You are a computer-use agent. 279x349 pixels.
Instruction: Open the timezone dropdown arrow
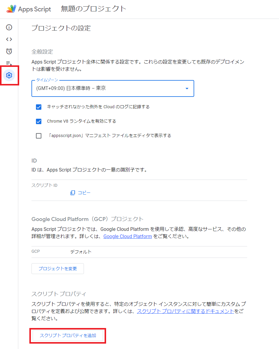tap(187, 89)
